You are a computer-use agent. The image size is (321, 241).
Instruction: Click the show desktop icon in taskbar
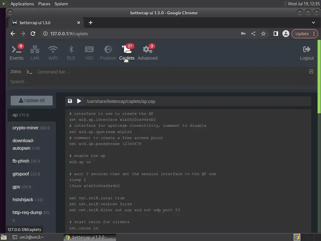coord(4,237)
